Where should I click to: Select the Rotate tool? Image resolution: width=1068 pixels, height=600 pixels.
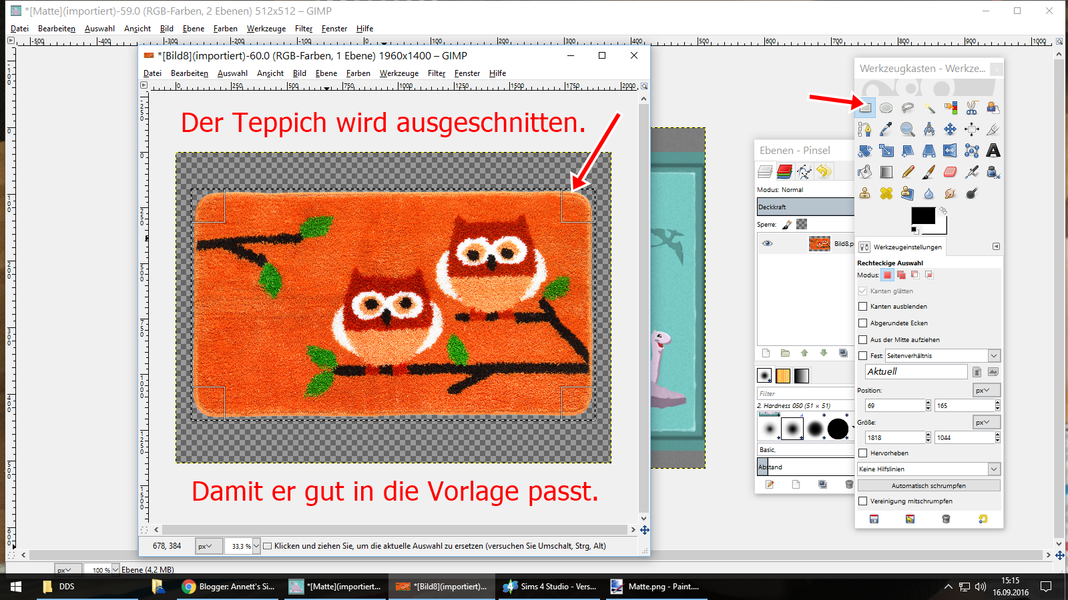pyautogui.click(x=865, y=151)
